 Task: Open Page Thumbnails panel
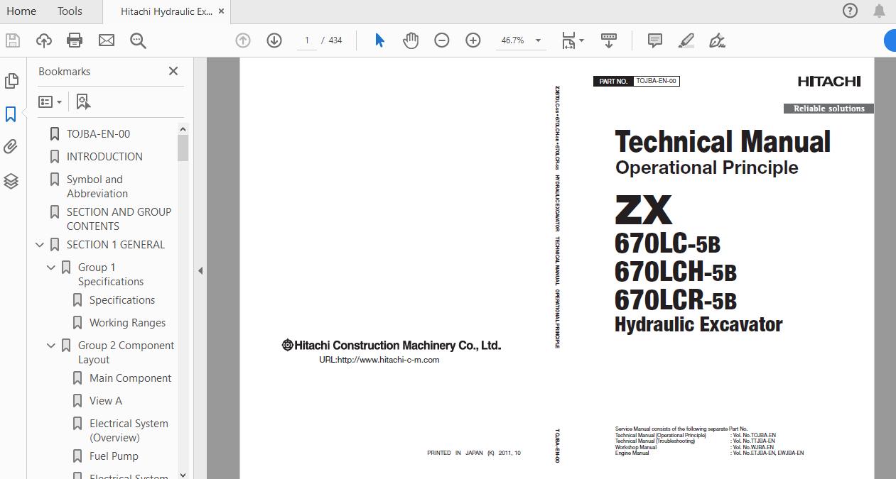coord(11,81)
